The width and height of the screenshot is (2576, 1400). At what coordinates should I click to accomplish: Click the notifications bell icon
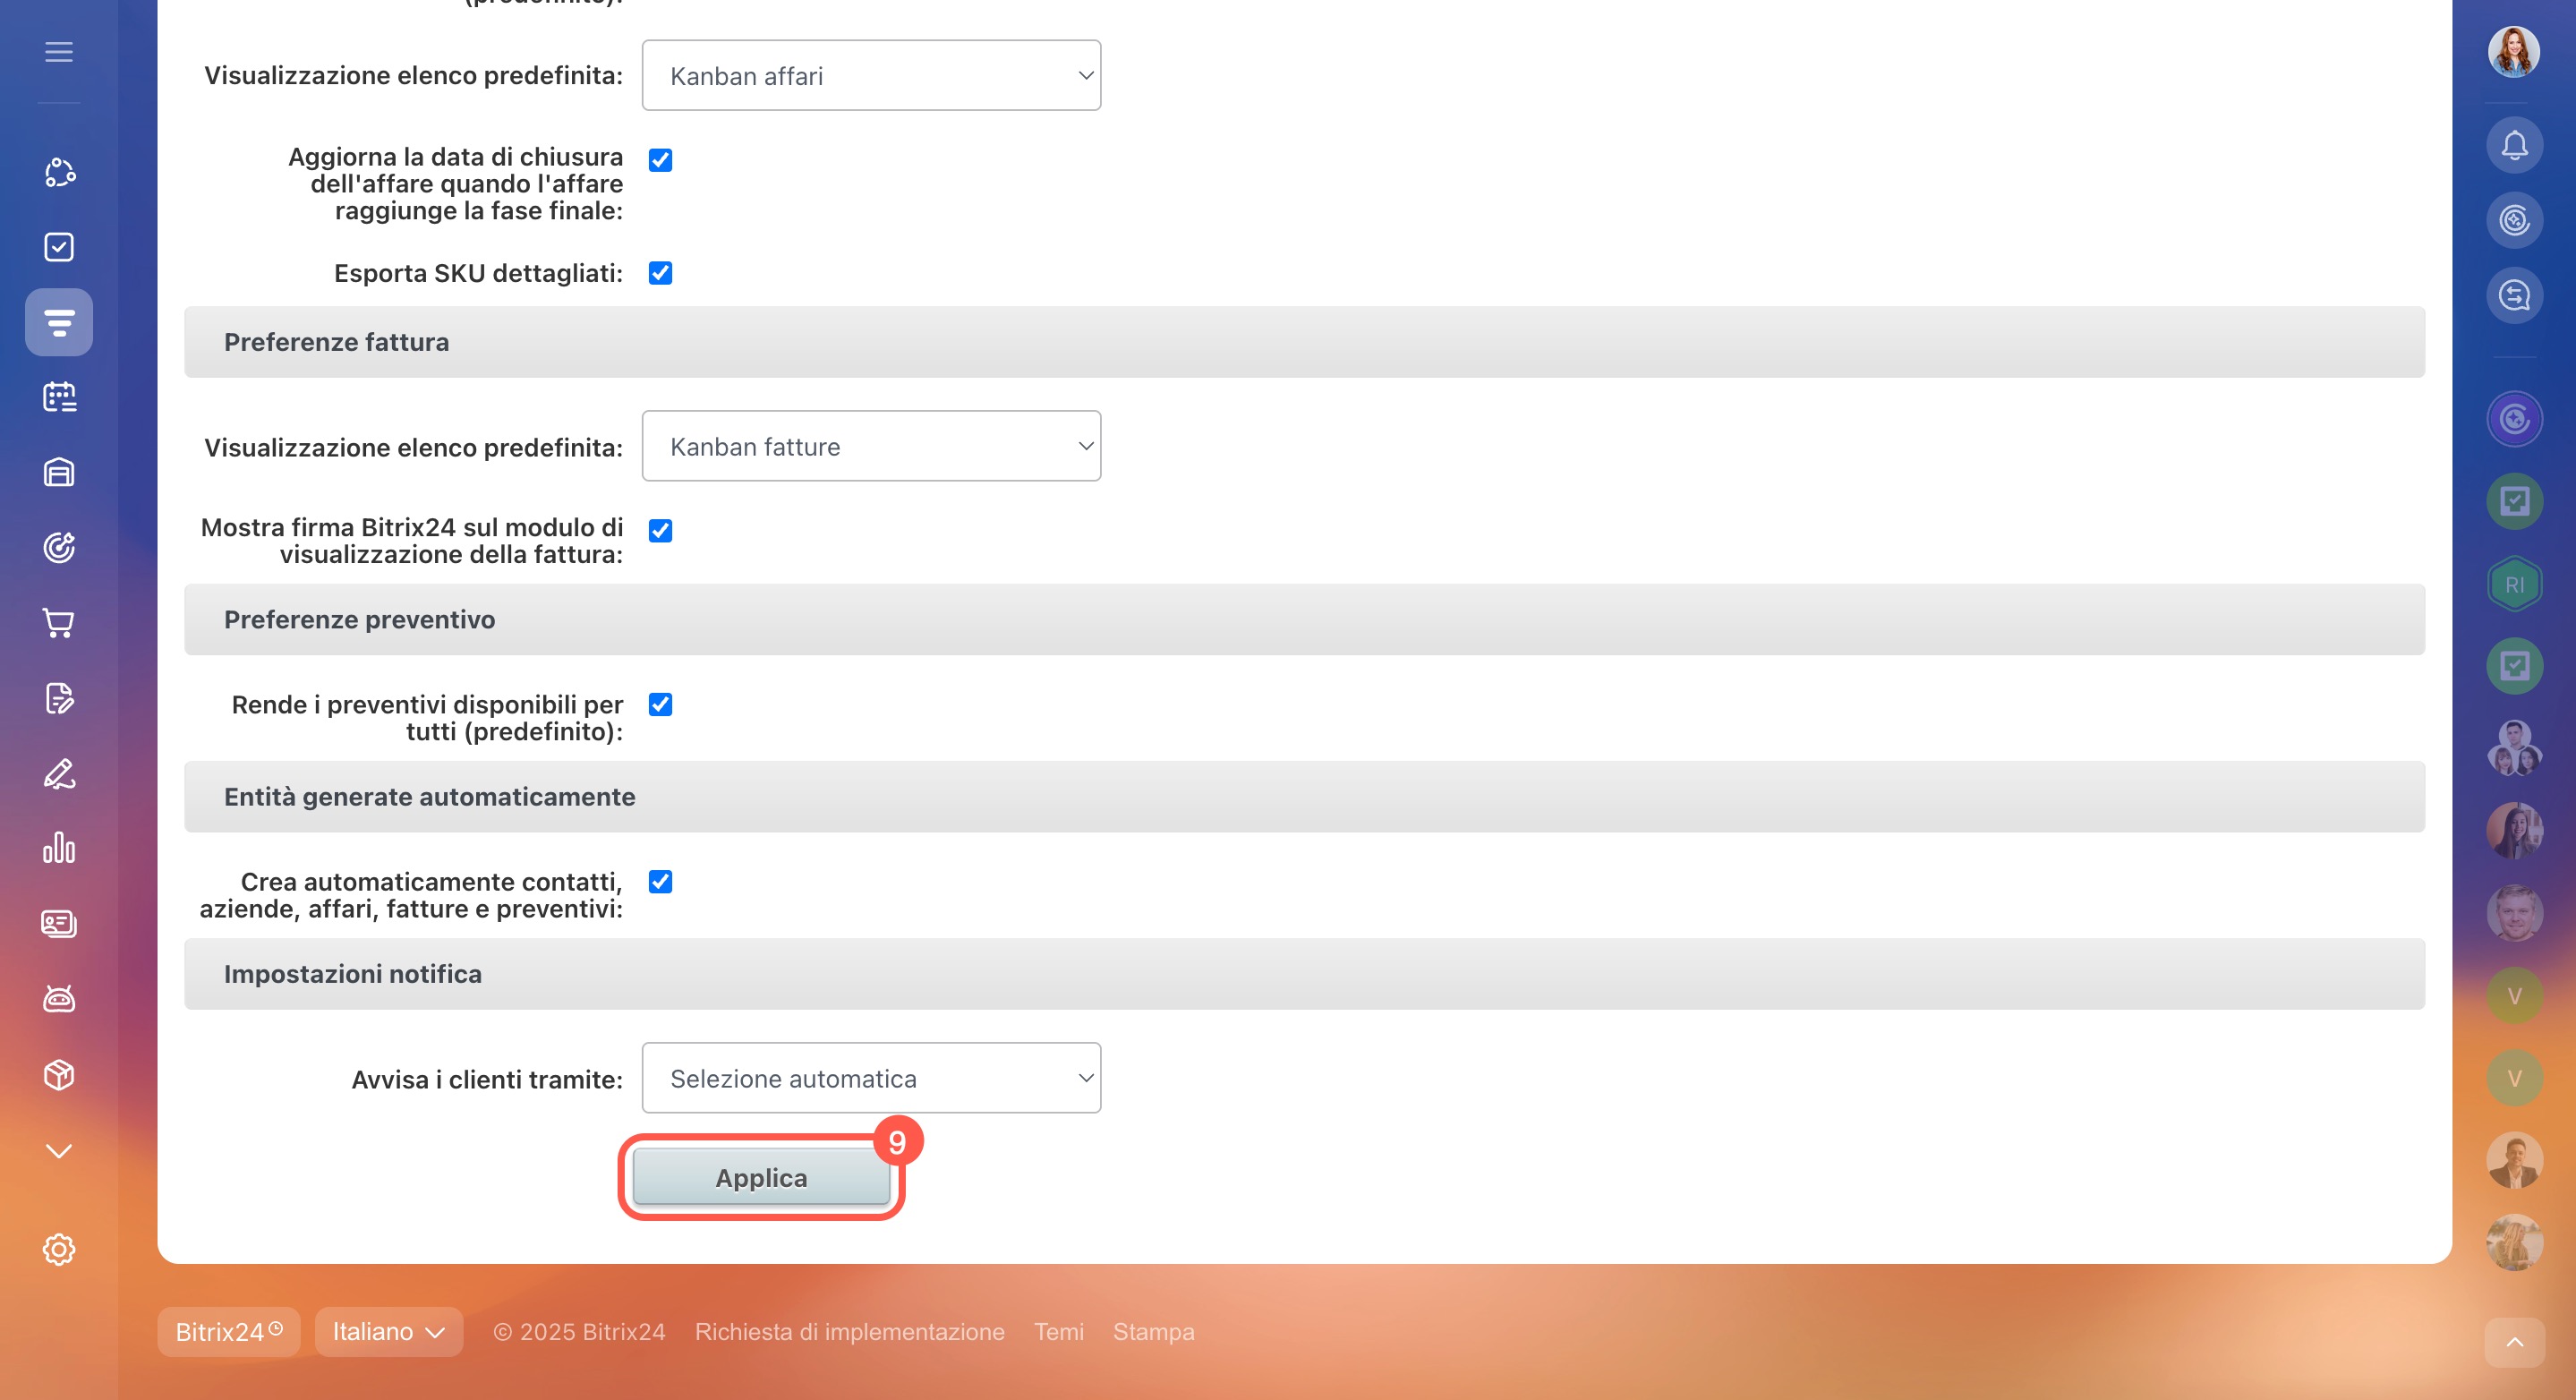[2514, 145]
